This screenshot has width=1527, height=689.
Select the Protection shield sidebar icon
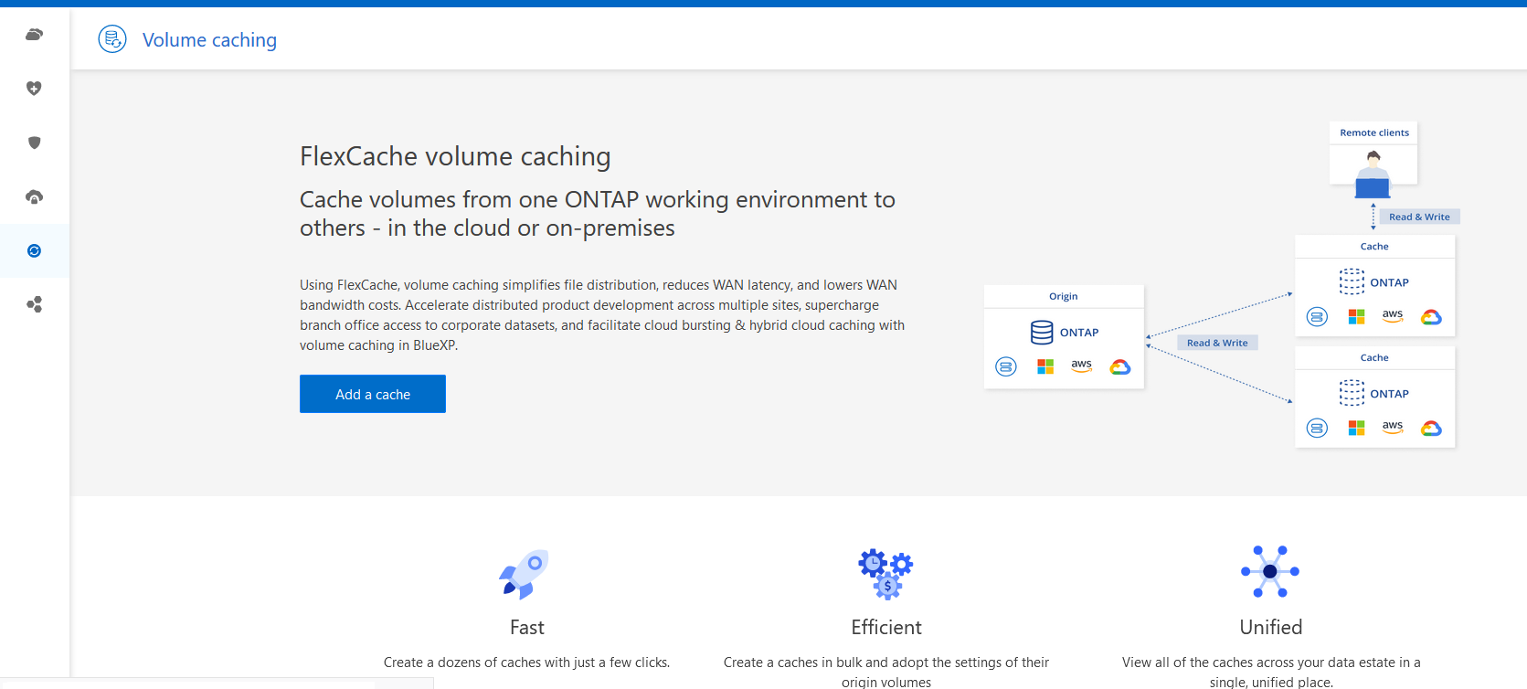34,143
